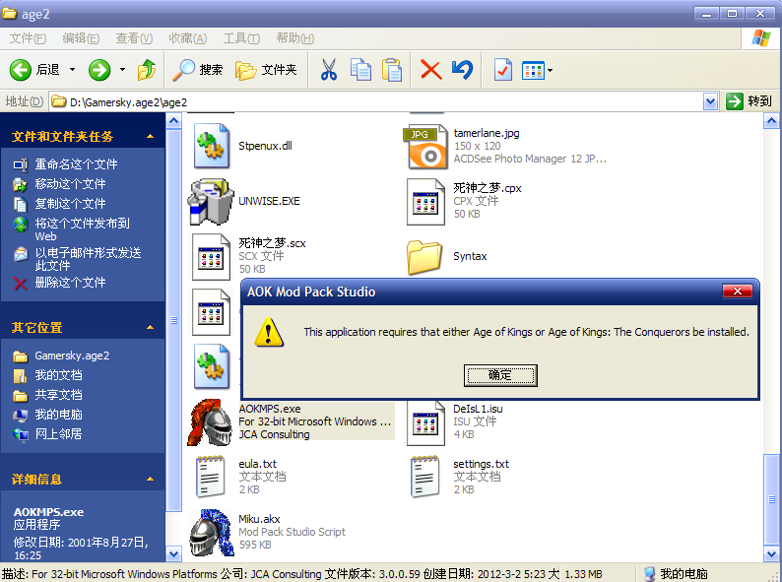Click the red Delete X icon
The image size is (782, 582).
(x=431, y=70)
